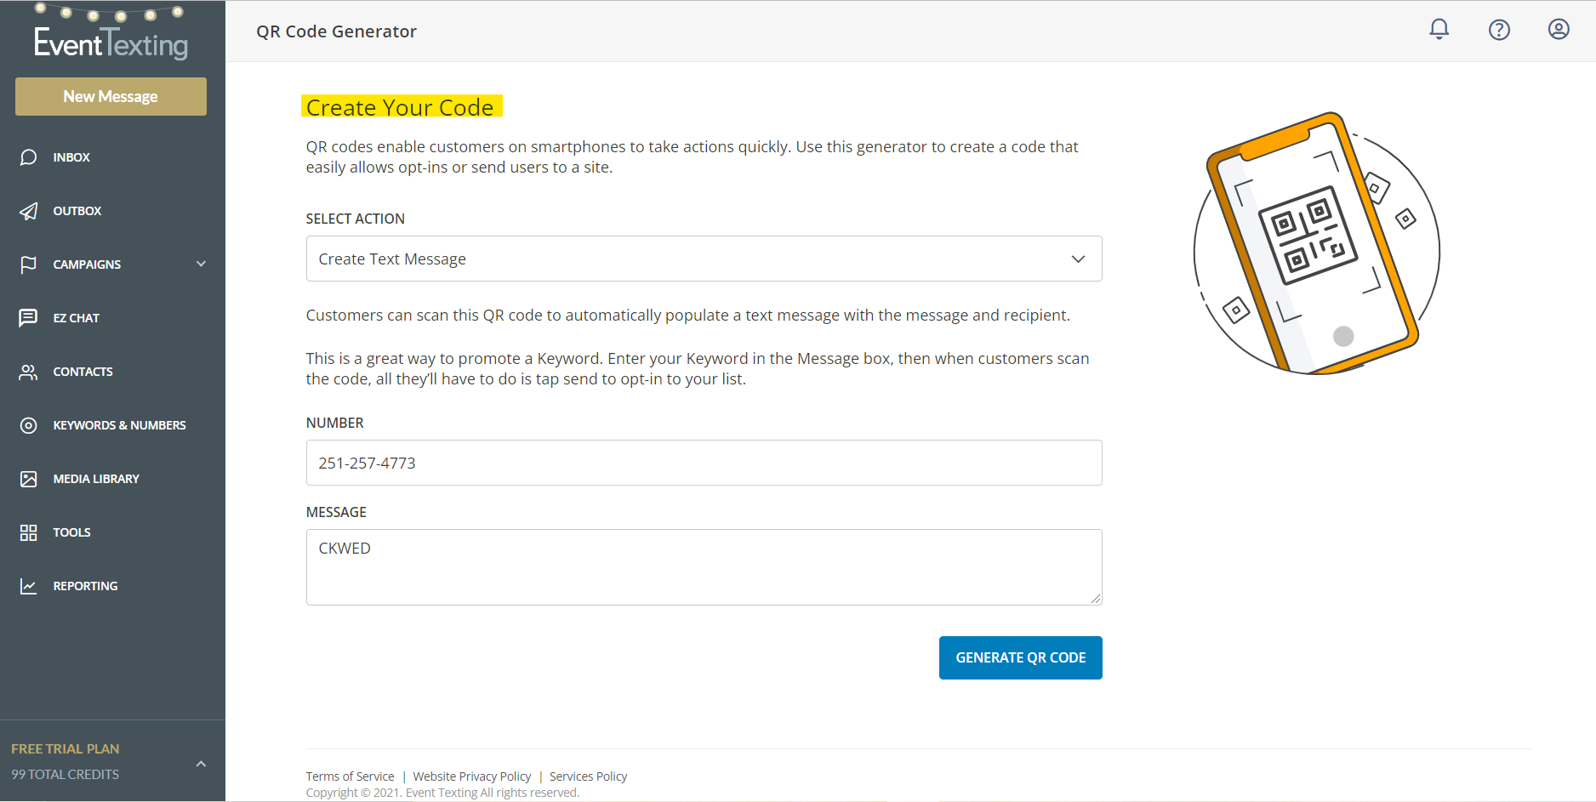The image size is (1596, 802).
Task: Click the Create Your Code heading
Action: [x=400, y=107]
